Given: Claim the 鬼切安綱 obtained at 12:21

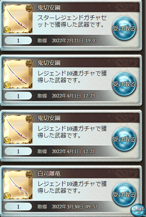Looking at the screenshot, I should tap(124, 139).
